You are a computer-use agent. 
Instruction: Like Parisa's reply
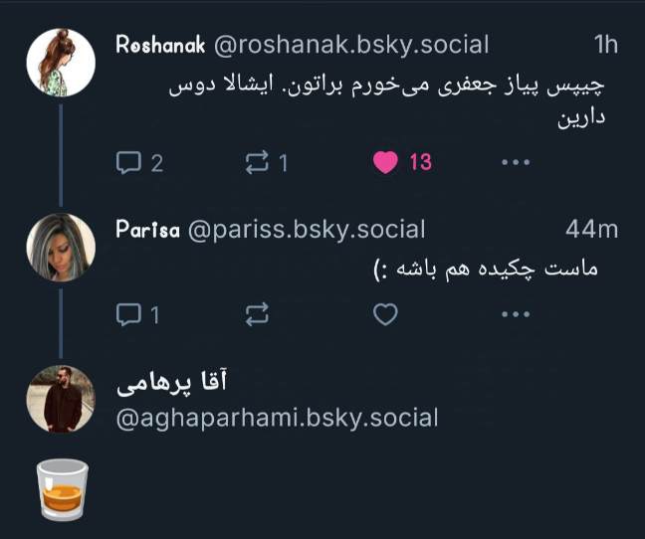pos(385,315)
